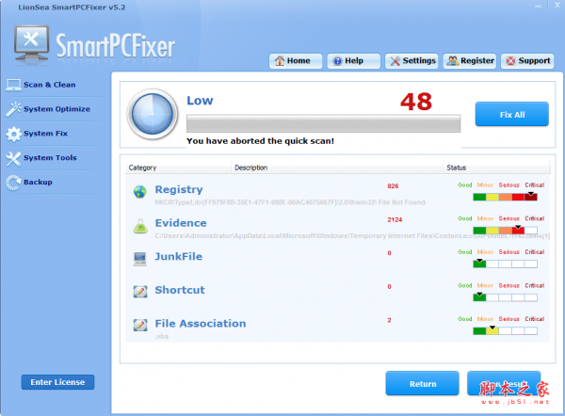Click the Enter License button
The width and height of the screenshot is (565, 416).
pyautogui.click(x=57, y=382)
